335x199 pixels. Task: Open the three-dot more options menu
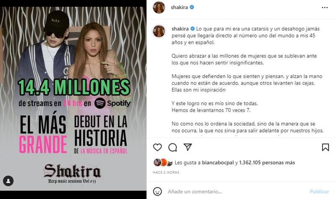pos(325,8)
